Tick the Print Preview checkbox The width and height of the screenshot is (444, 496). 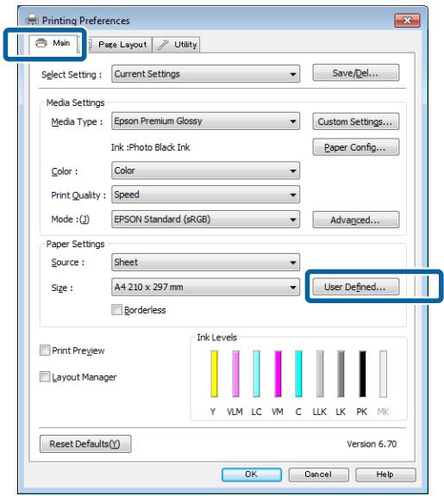click(x=45, y=350)
